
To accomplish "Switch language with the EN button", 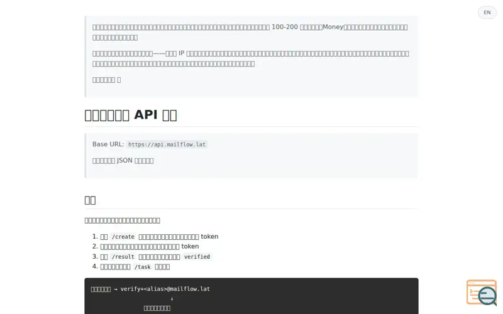I will pyautogui.click(x=487, y=13).
